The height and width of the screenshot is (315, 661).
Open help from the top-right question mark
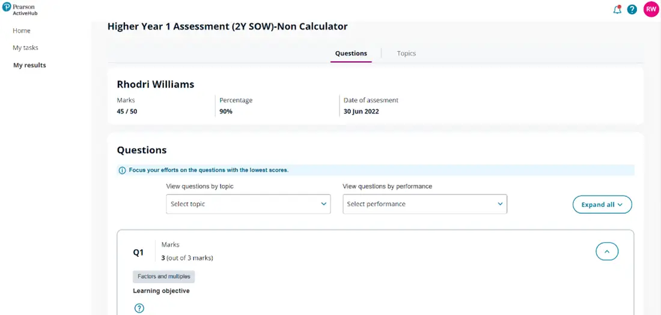[x=632, y=10]
